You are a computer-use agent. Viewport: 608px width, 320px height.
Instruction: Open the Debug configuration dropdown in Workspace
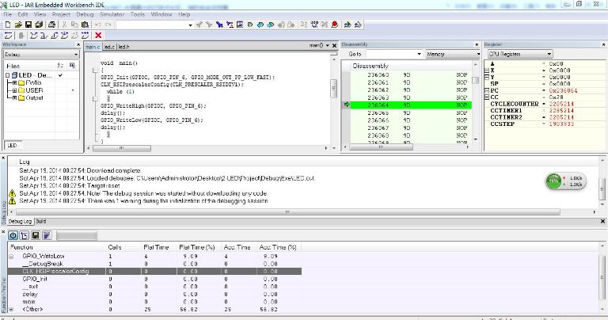click(x=75, y=55)
